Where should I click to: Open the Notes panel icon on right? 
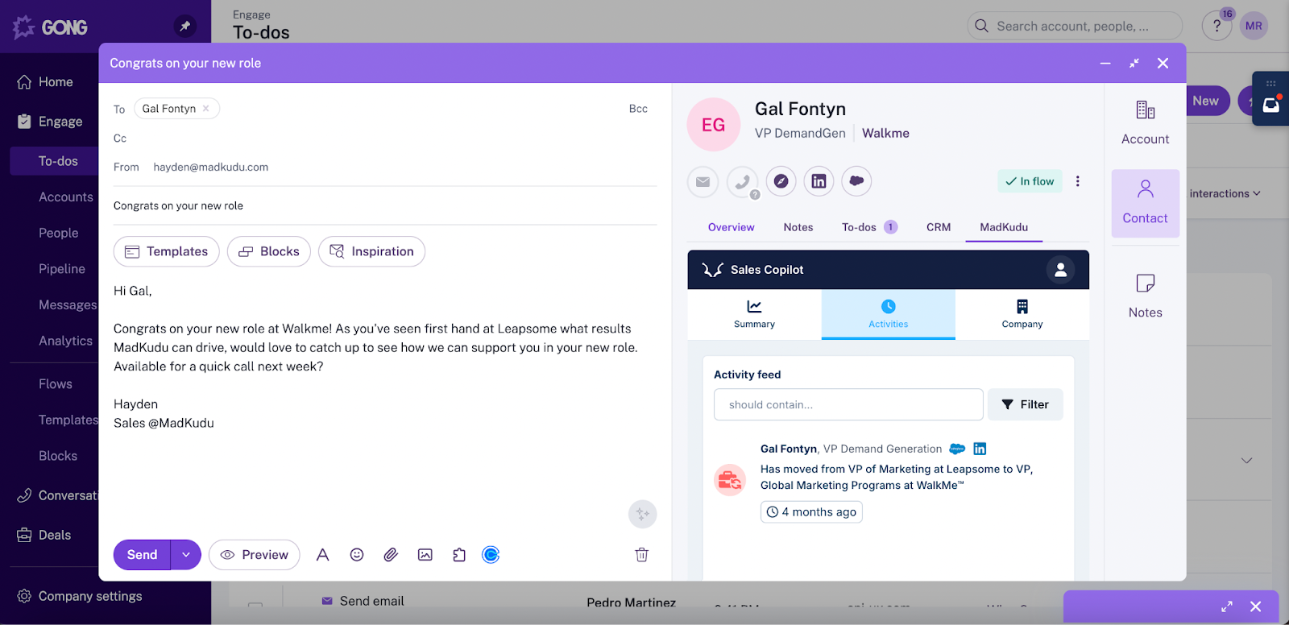pyautogui.click(x=1146, y=296)
